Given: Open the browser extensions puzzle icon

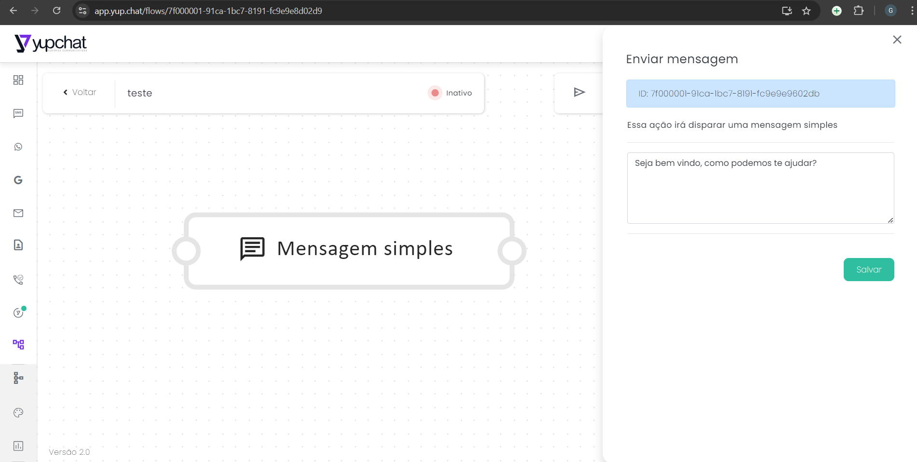Looking at the screenshot, I should [859, 11].
